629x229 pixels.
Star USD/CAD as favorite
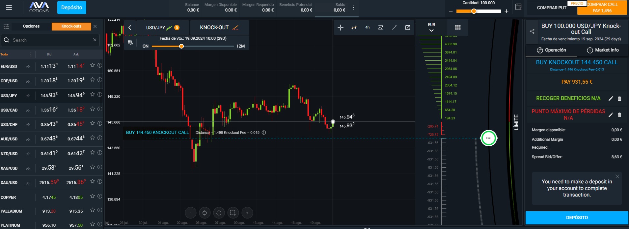[x=93, y=109]
